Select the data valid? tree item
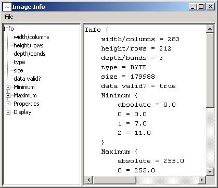The image size is (218, 188). point(27,79)
